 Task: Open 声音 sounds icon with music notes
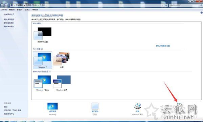(x=137, y=106)
